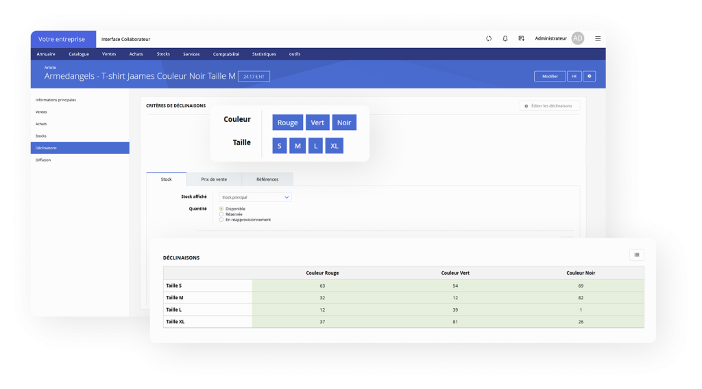Choose En réapprovisionnement radio option
Screen dimensions: 702x389
[x=221, y=220]
